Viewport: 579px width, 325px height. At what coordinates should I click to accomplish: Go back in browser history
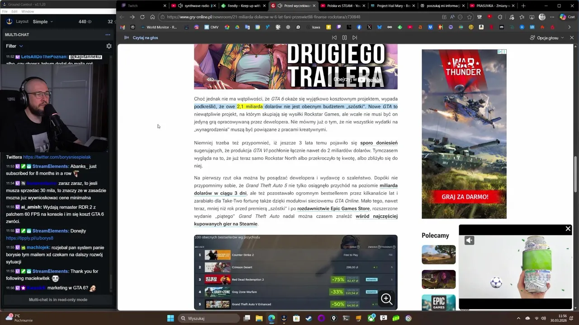click(x=122, y=17)
